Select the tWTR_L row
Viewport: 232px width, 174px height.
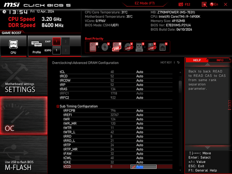(x=118, y=132)
